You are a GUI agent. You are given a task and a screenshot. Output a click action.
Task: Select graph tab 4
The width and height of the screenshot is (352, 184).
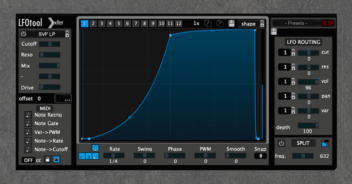tap(110, 23)
